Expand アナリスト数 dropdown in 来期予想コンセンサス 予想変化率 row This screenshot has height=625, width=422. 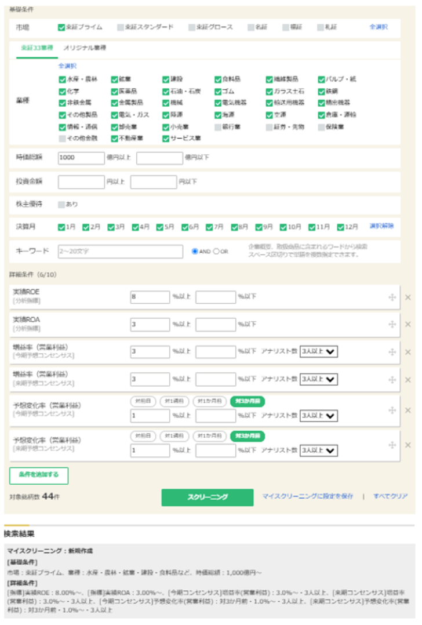point(318,450)
